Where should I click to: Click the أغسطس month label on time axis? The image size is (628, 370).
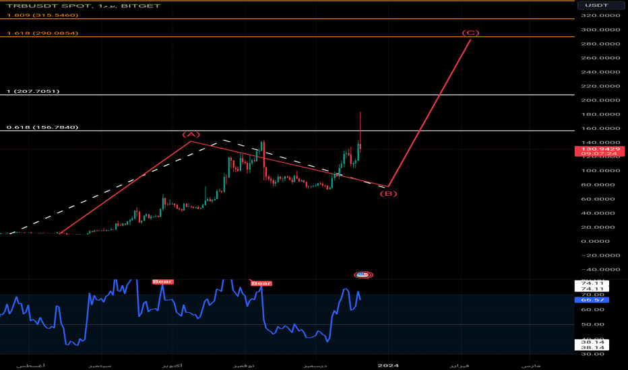coord(31,365)
